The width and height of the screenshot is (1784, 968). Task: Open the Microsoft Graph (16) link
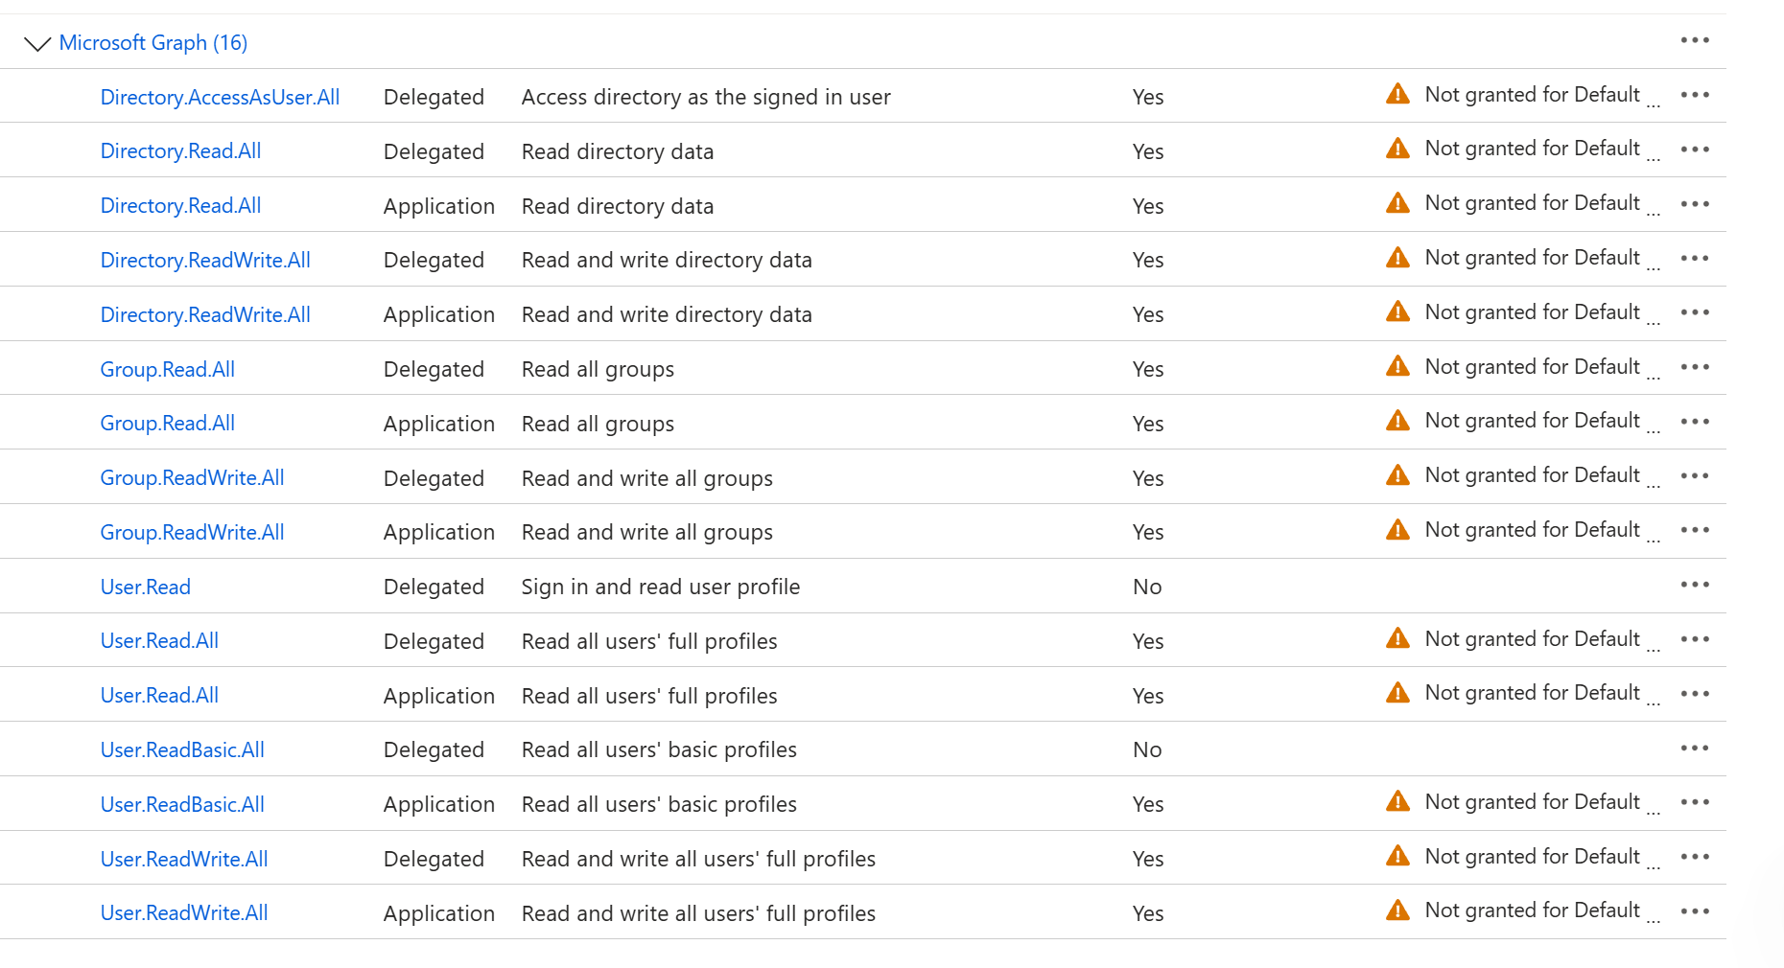click(x=153, y=43)
